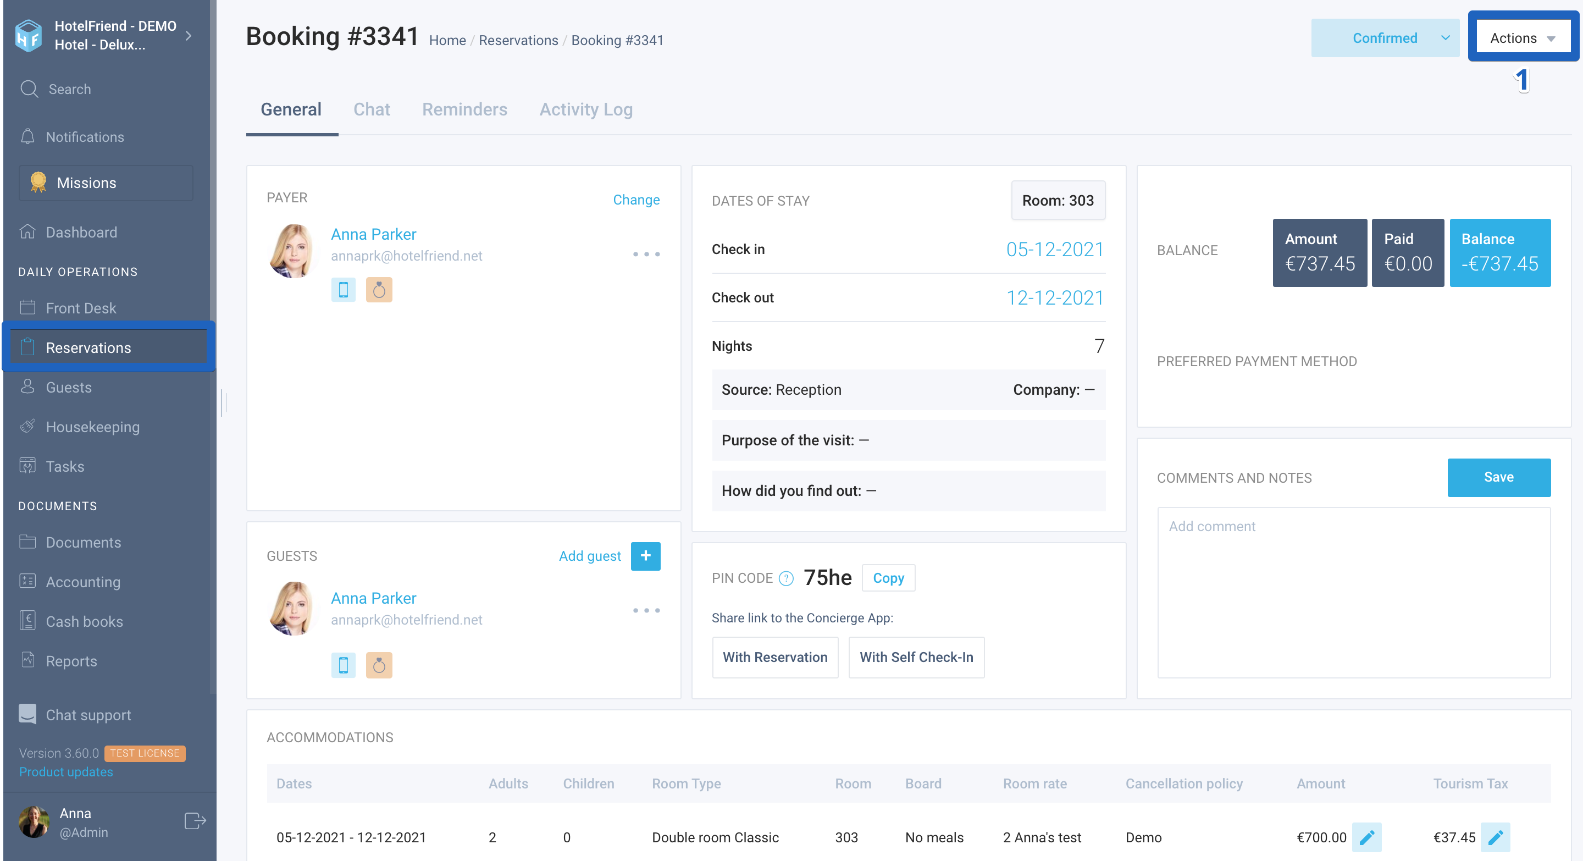The image size is (1583, 861).
Task: Switch to the Reminders tab
Action: point(464,109)
